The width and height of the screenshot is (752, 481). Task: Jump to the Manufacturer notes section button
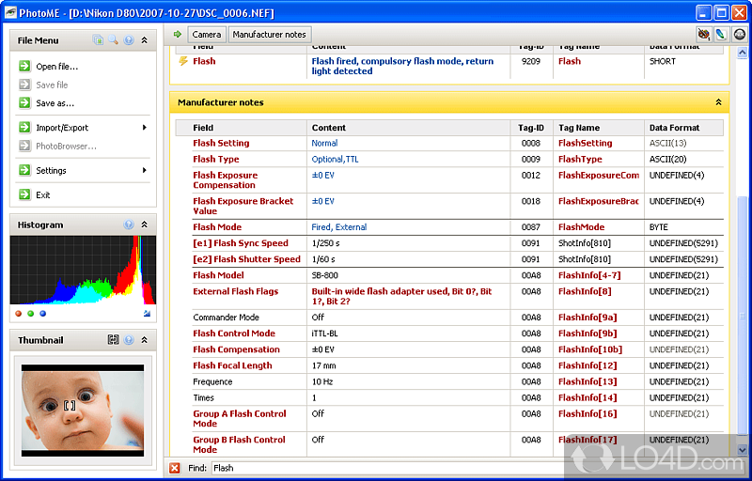point(269,35)
